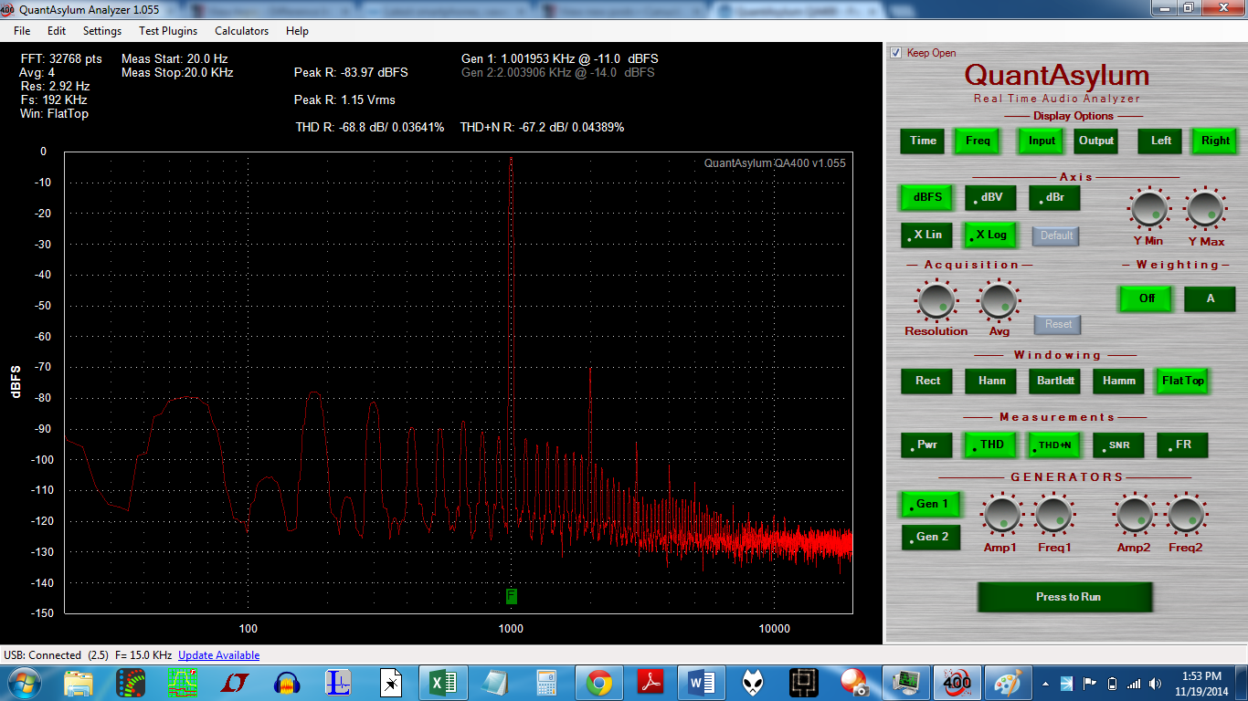The image size is (1248, 701).
Task: Switch to QA400 analyzer taskbar icon
Action: (x=957, y=683)
